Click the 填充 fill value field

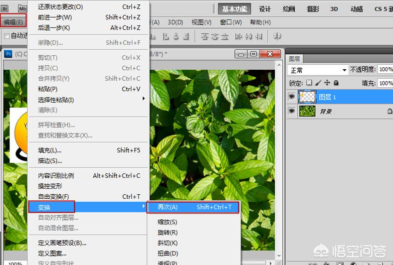click(x=385, y=83)
